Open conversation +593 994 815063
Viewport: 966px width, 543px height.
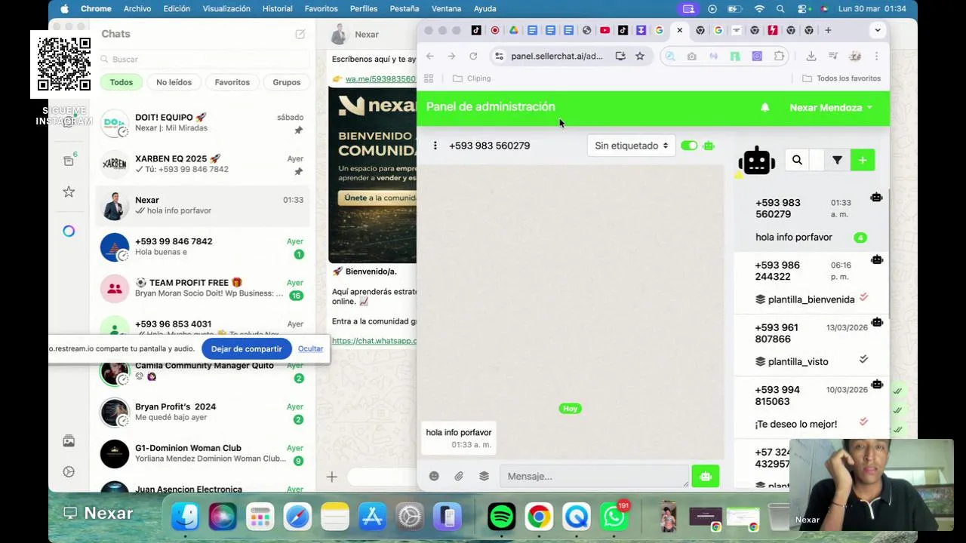pyautogui.click(x=811, y=407)
